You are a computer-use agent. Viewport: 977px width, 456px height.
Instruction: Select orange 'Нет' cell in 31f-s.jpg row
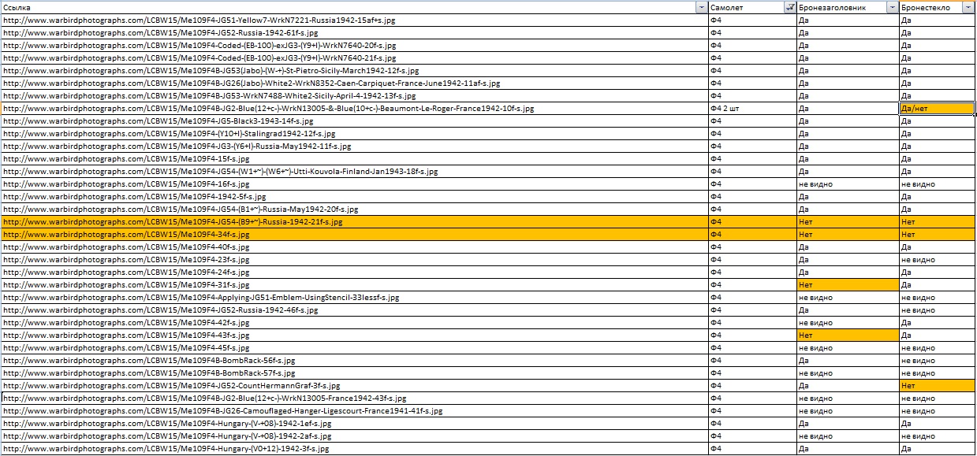point(848,284)
